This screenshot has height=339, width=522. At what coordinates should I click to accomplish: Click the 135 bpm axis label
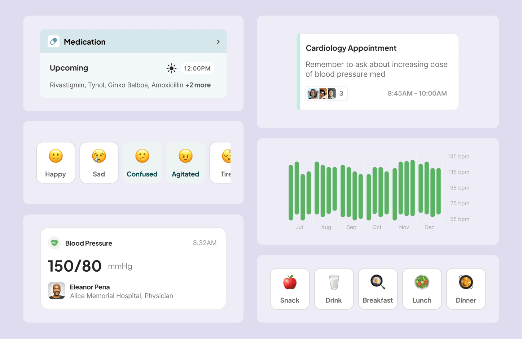[459, 156]
